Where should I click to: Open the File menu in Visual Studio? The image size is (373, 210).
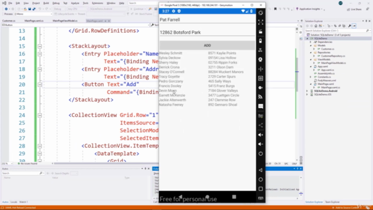click(10, 3)
